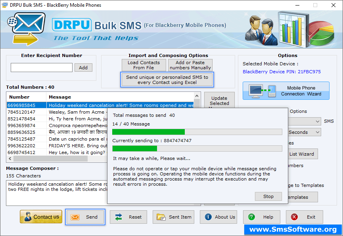This screenshot has height=236, width=343.
Task: Click the 'Date un capricho para el' message
Action: click(x=77, y=139)
